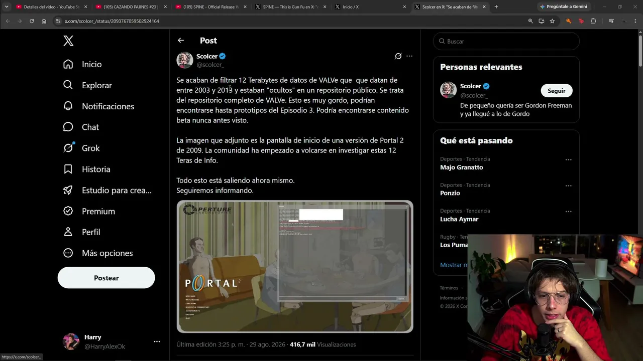Click the Grok icon on the post
The width and height of the screenshot is (643, 361).
pyautogui.click(x=398, y=56)
